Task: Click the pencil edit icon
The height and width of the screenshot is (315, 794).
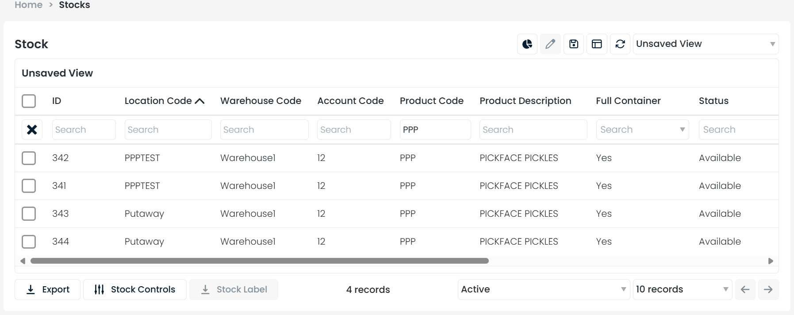Action: coord(550,44)
